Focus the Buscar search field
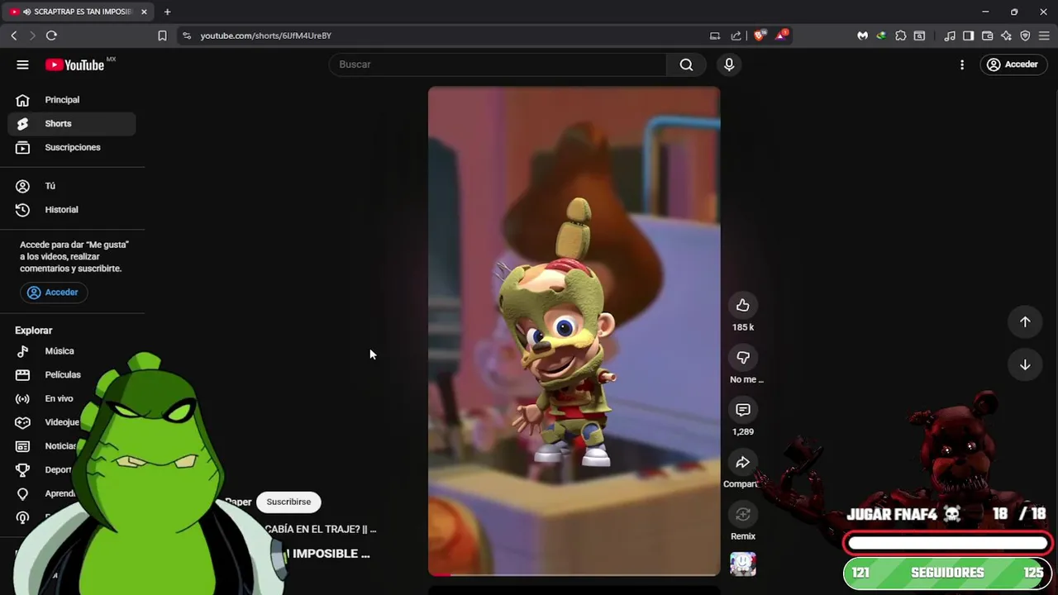This screenshot has width=1058, height=595. 498,64
